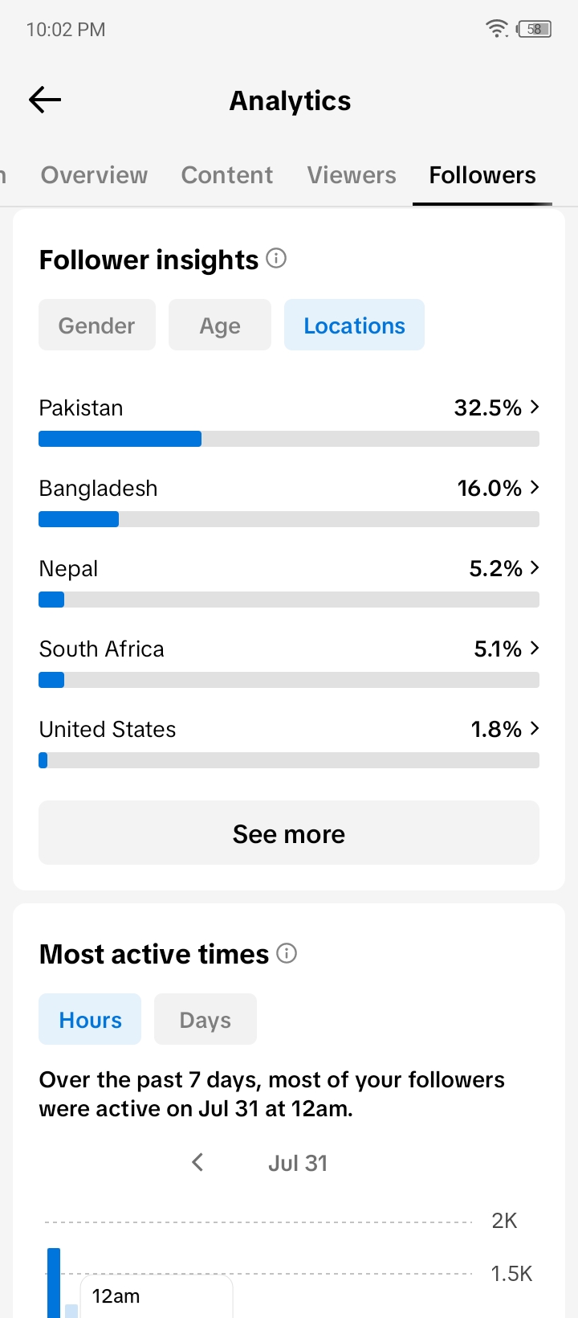The width and height of the screenshot is (578, 1318).
Task: Open the Viewers tab
Action: [x=352, y=175]
